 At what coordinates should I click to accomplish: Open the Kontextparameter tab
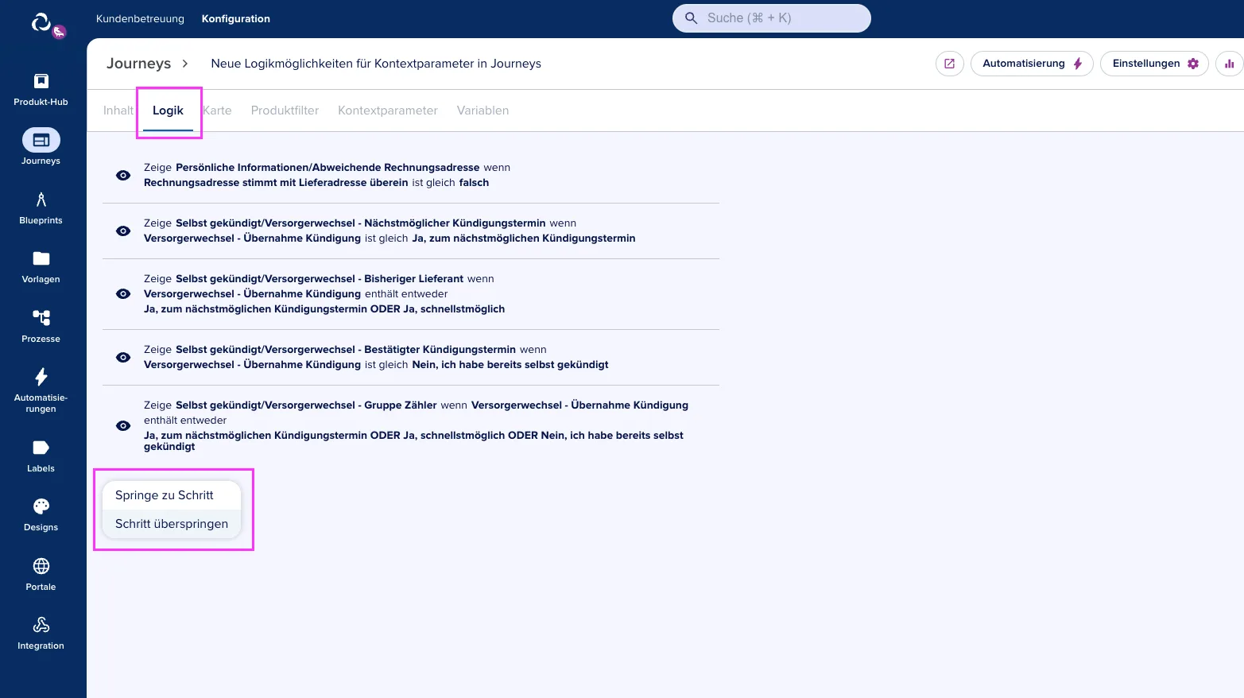pyautogui.click(x=388, y=111)
